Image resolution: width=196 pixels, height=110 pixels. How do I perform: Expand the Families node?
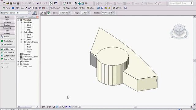tap(18, 62)
